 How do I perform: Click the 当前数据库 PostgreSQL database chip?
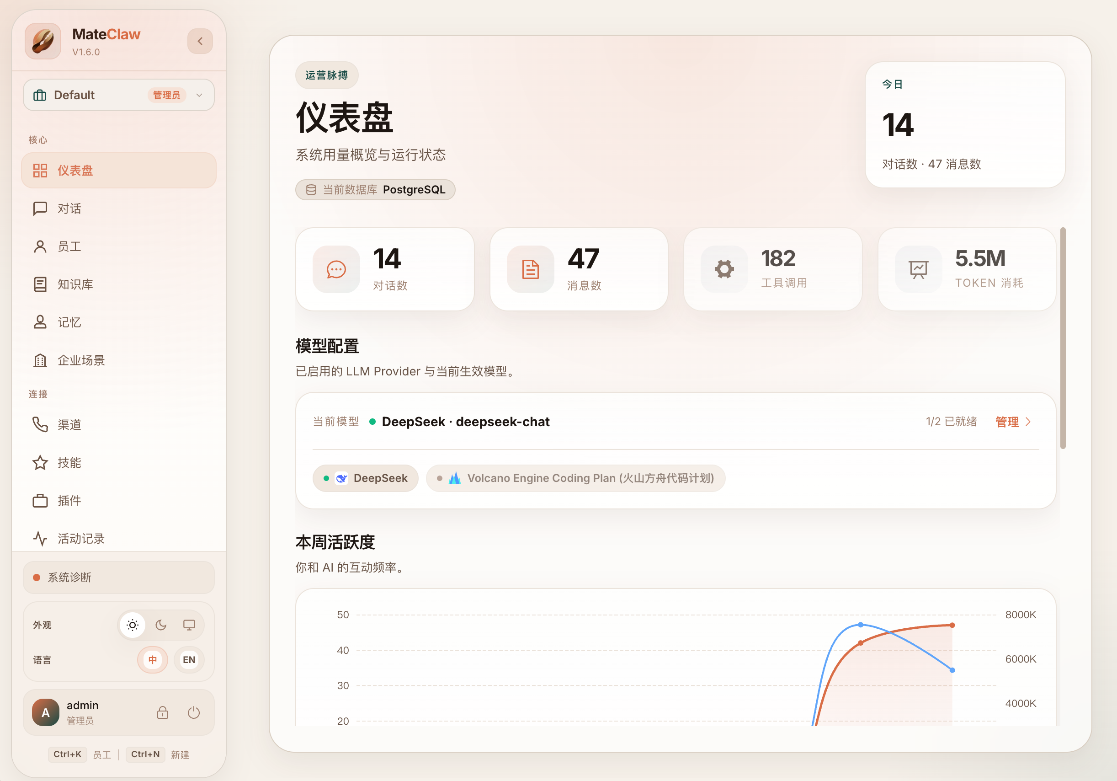[375, 189]
